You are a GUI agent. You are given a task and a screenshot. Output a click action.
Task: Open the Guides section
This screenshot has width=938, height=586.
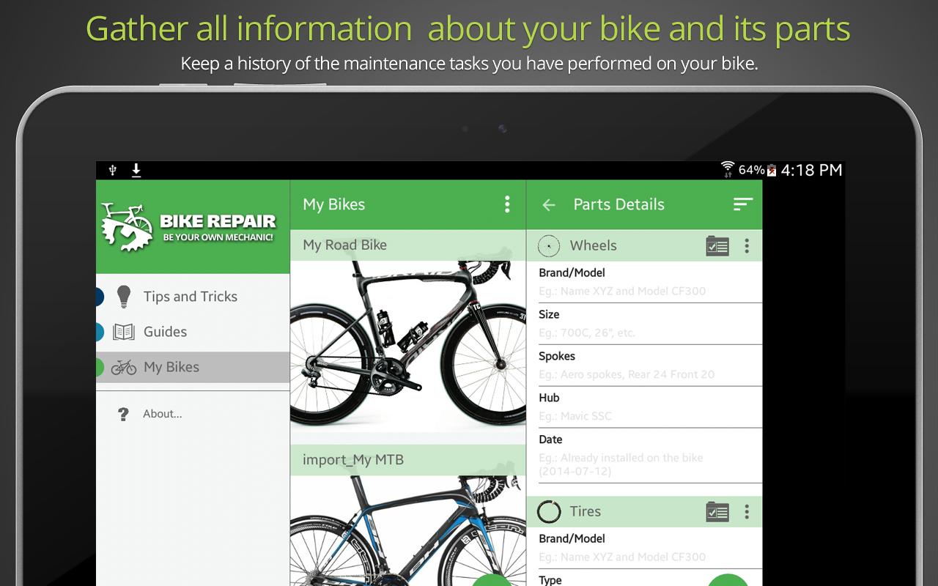193,332
